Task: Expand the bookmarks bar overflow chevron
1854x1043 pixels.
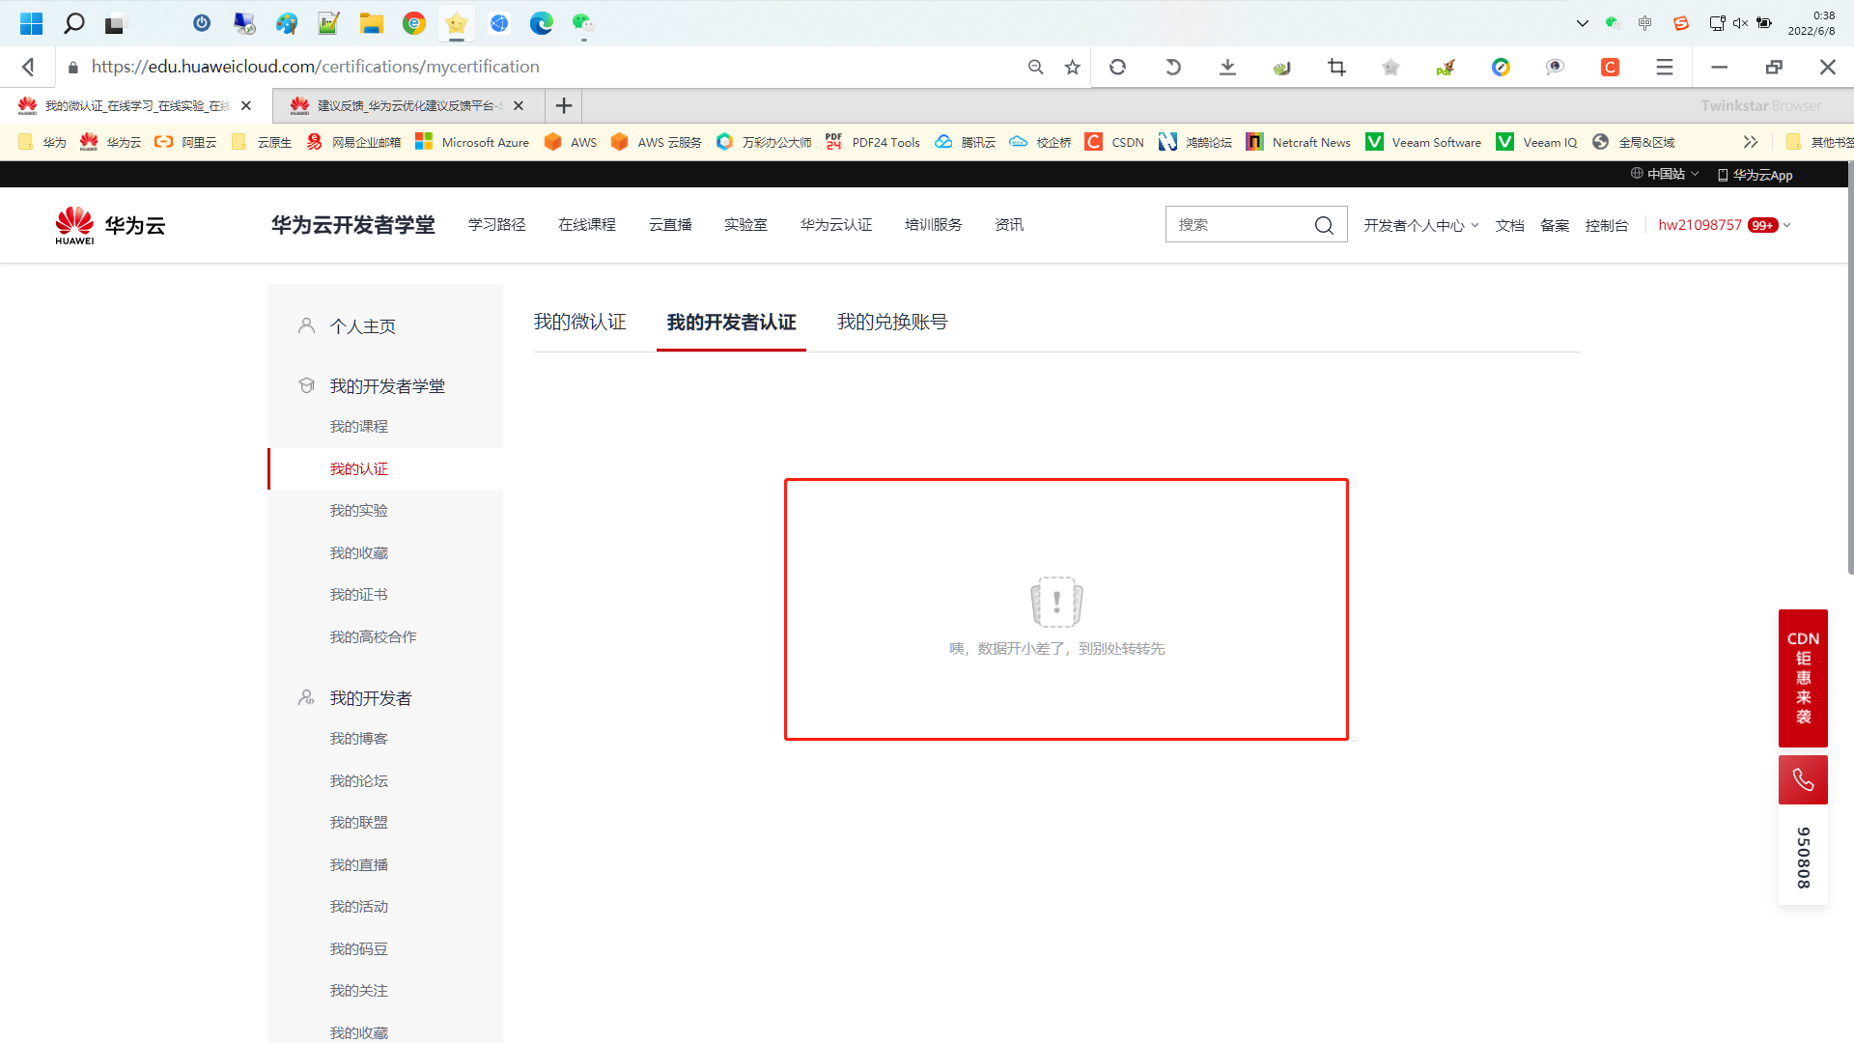Action: pos(1750,142)
